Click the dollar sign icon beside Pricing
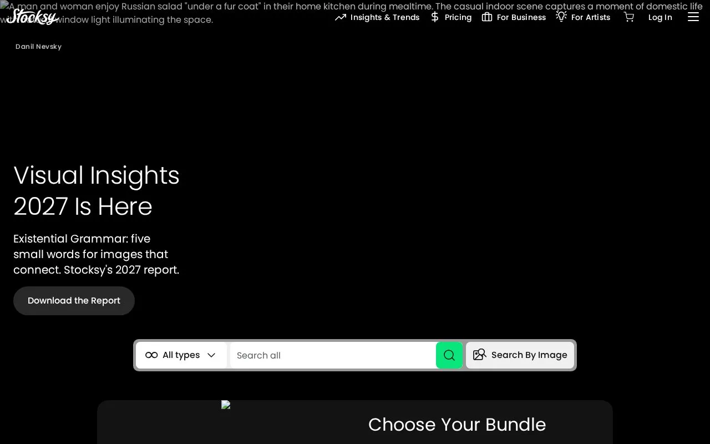The image size is (710, 444). tap(435, 17)
